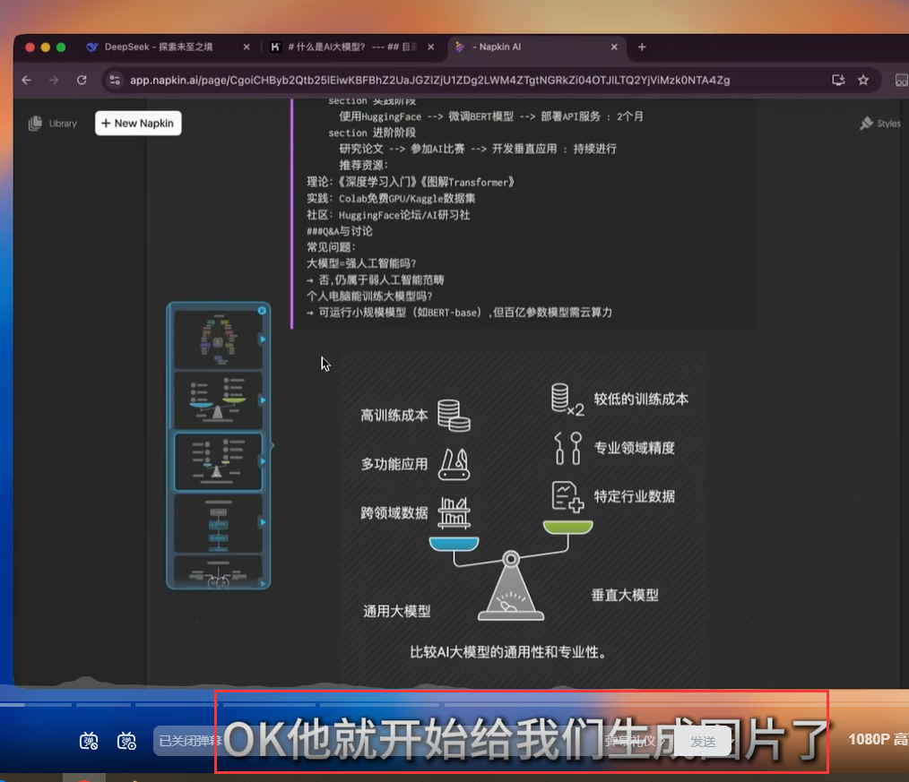909x782 pixels.
Task: Select the 专业领域精度 text
Action: tap(634, 448)
